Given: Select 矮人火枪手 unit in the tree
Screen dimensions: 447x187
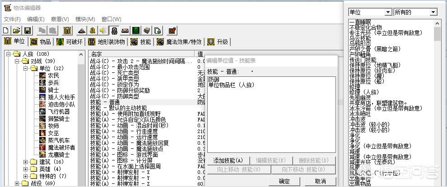Looking at the screenshot, I should pos(61,97).
